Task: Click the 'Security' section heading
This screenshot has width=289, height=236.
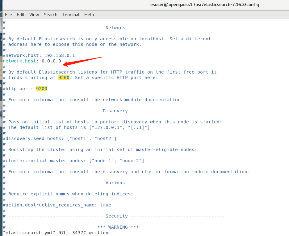Action: click(116, 216)
